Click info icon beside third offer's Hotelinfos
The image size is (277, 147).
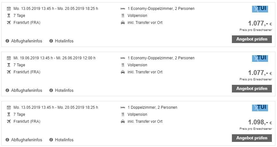click(x=51, y=140)
